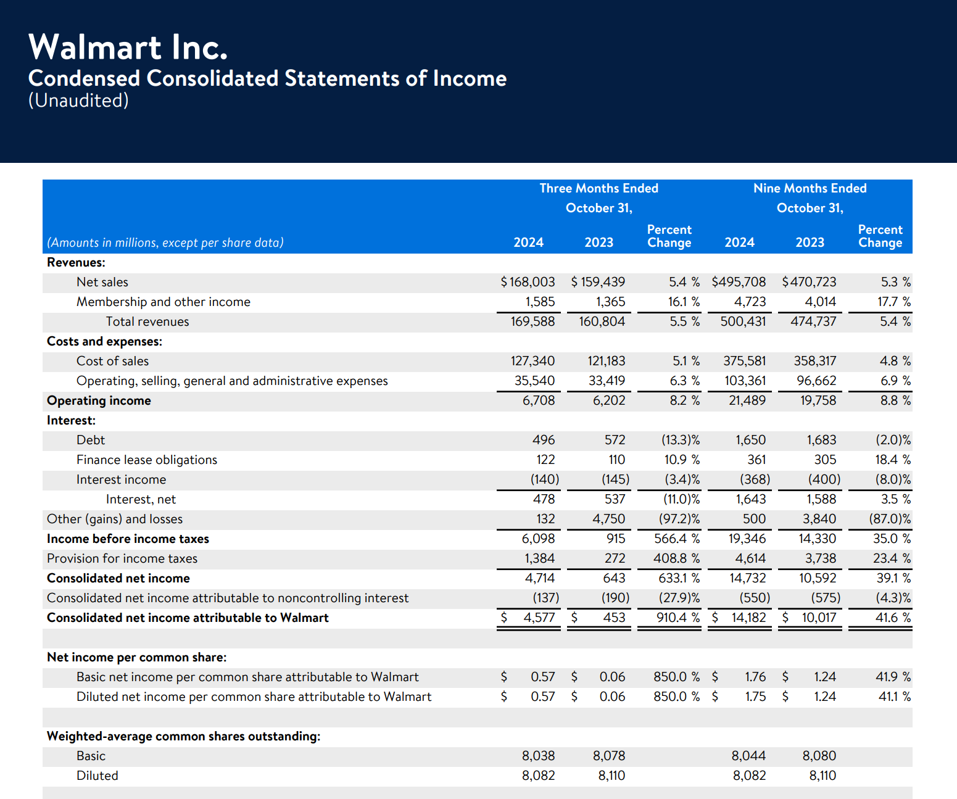Click 'Three Months Ended' column header
This screenshot has width=957, height=799.
[x=599, y=188]
